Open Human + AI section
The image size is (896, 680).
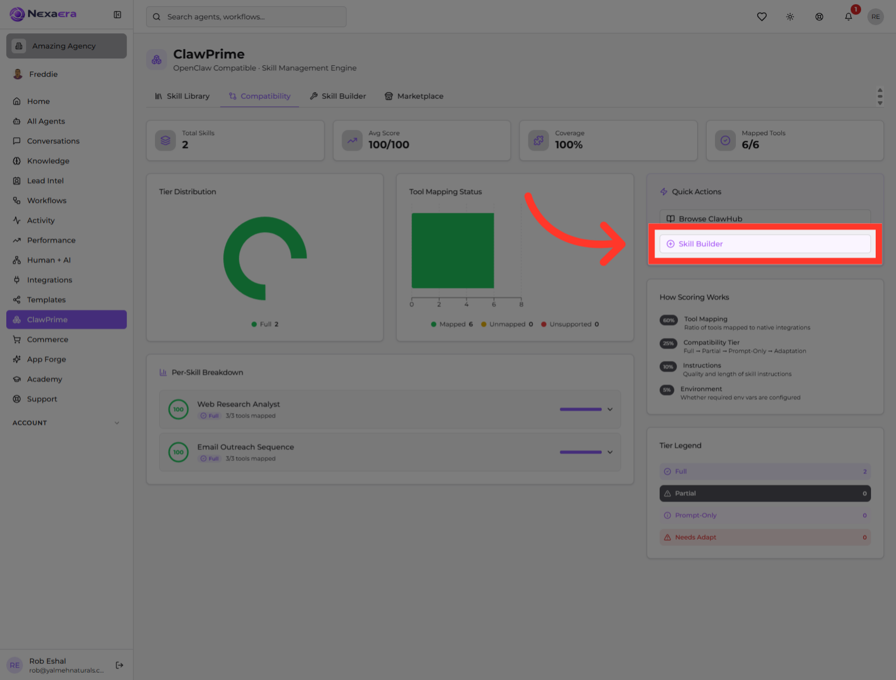coord(67,260)
